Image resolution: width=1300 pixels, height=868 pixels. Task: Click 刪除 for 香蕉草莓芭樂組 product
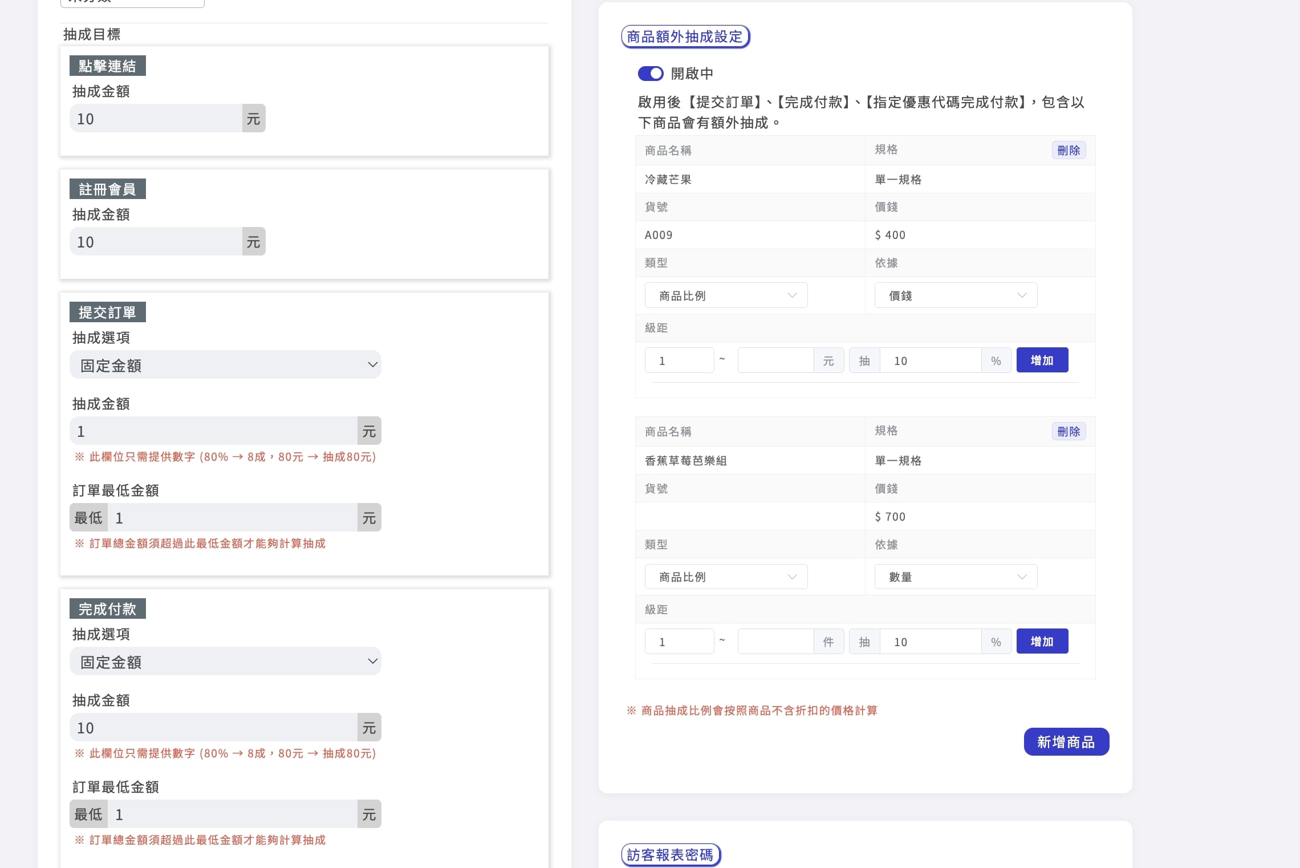pos(1069,432)
